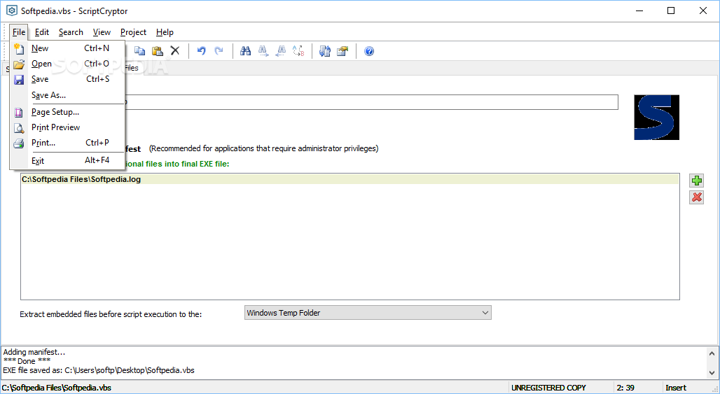Undo the last edit via toolbar

[201, 51]
